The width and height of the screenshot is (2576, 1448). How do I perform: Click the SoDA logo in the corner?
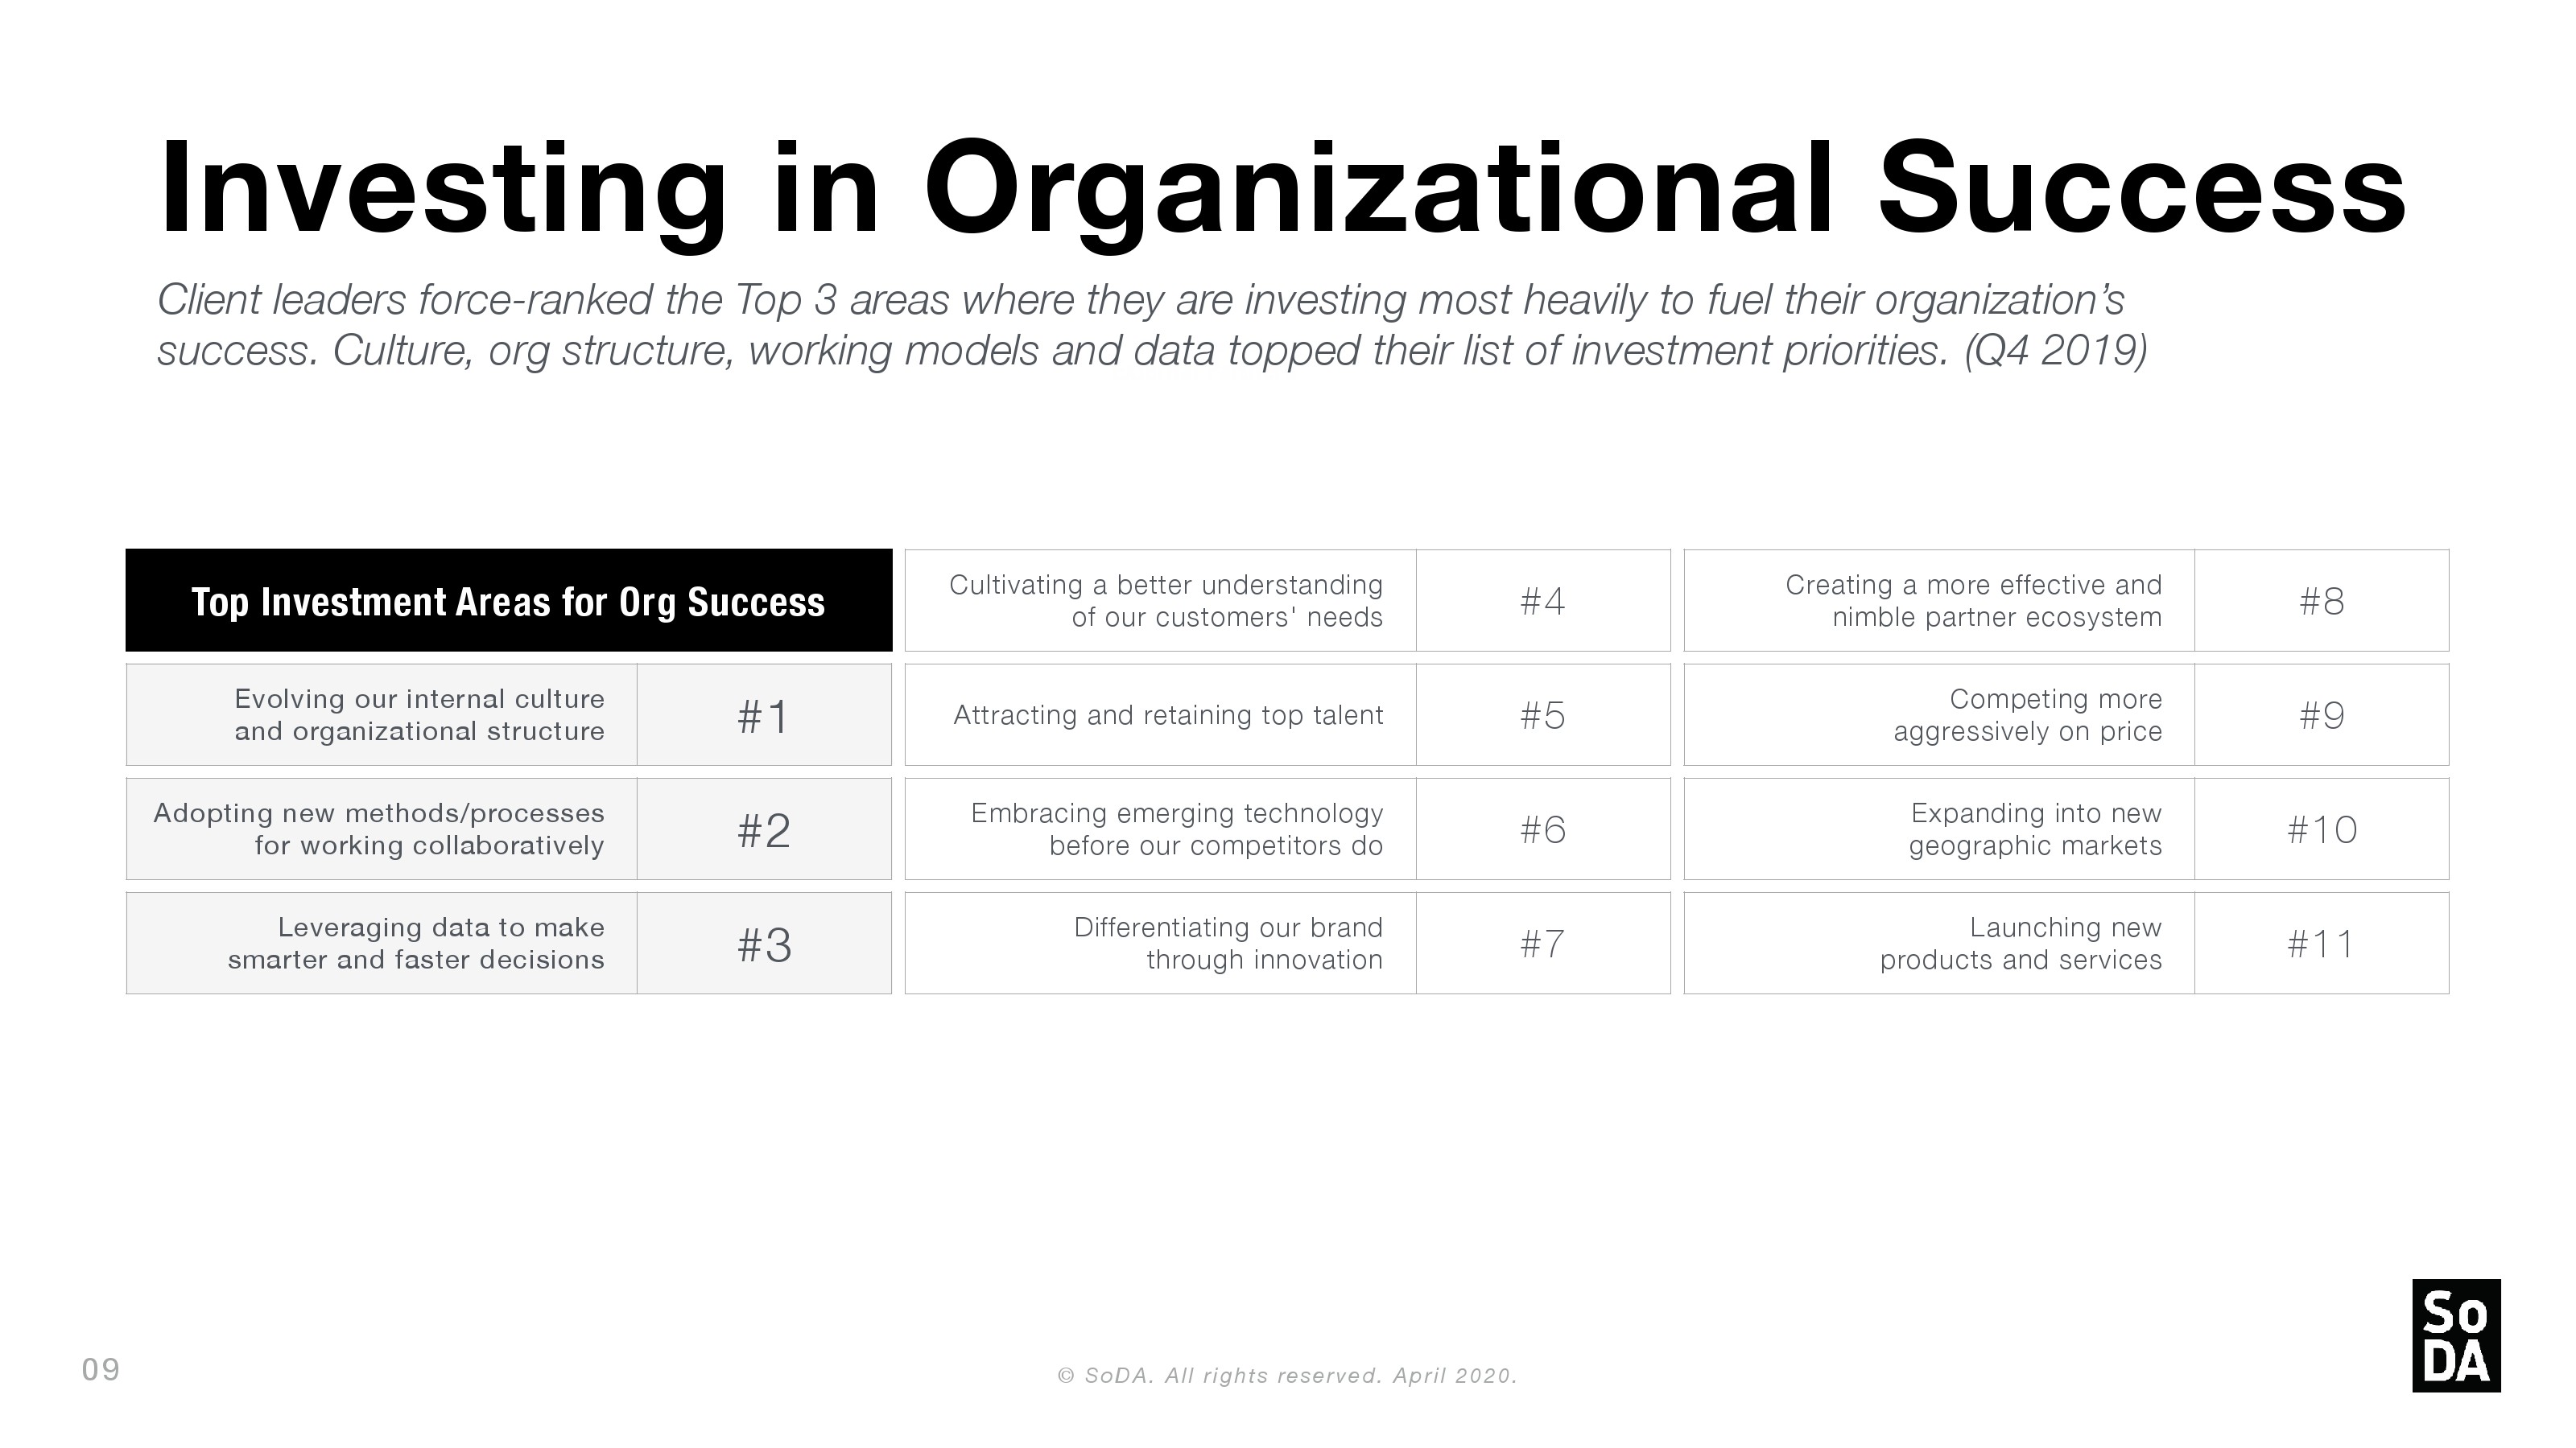point(2455,1335)
